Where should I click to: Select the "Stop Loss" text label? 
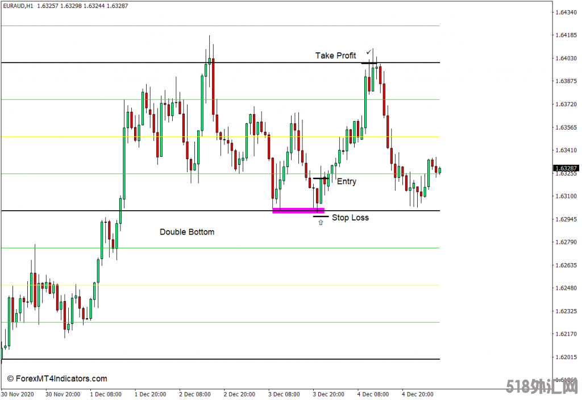(350, 218)
